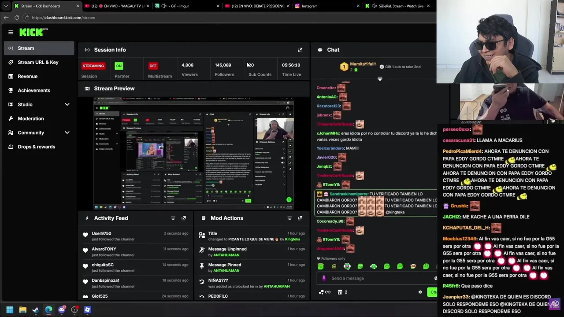564x317 pixels.
Task: Open User9750 in Activity Feed
Action: 101,233
